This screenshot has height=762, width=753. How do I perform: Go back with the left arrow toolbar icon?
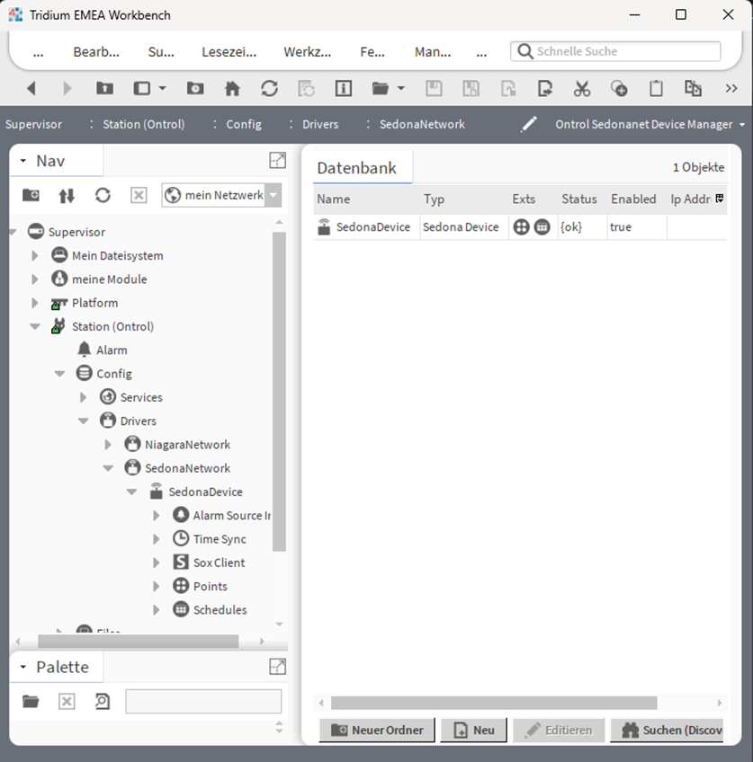(31, 88)
